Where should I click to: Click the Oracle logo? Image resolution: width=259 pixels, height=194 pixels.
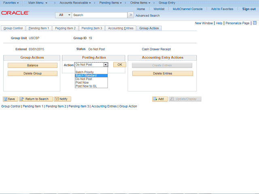click(15, 13)
